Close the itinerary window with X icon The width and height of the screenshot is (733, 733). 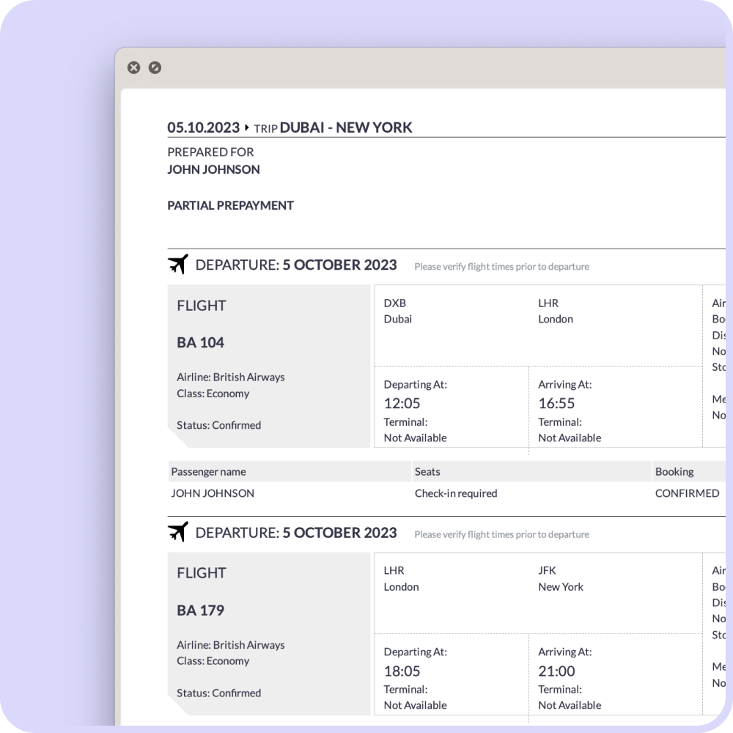coord(133,67)
